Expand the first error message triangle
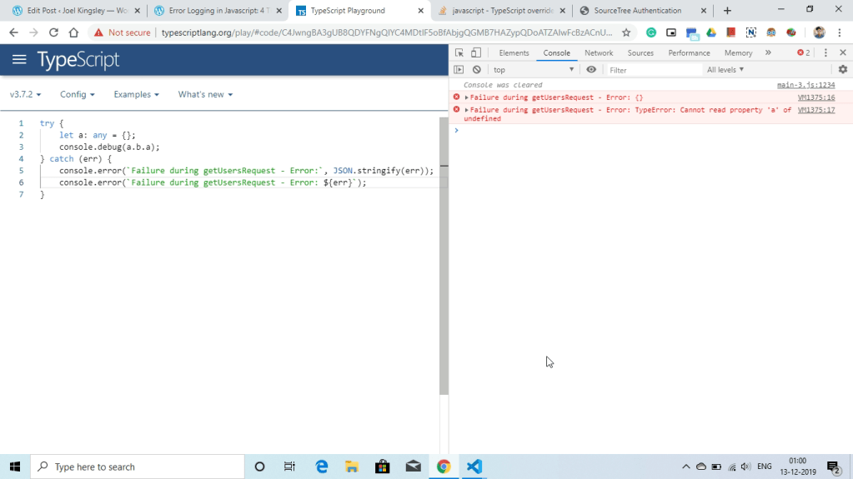853x479 pixels. click(467, 97)
